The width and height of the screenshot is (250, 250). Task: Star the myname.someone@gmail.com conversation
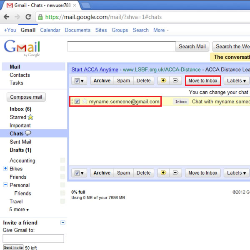click(85, 101)
